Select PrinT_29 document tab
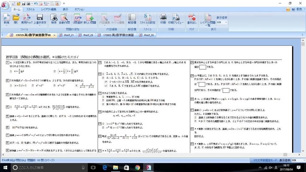 tap(86, 35)
